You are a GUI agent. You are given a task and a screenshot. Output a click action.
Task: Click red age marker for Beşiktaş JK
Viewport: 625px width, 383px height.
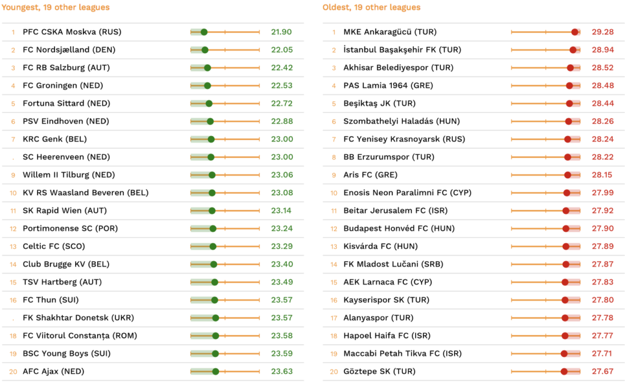tap(569, 104)
